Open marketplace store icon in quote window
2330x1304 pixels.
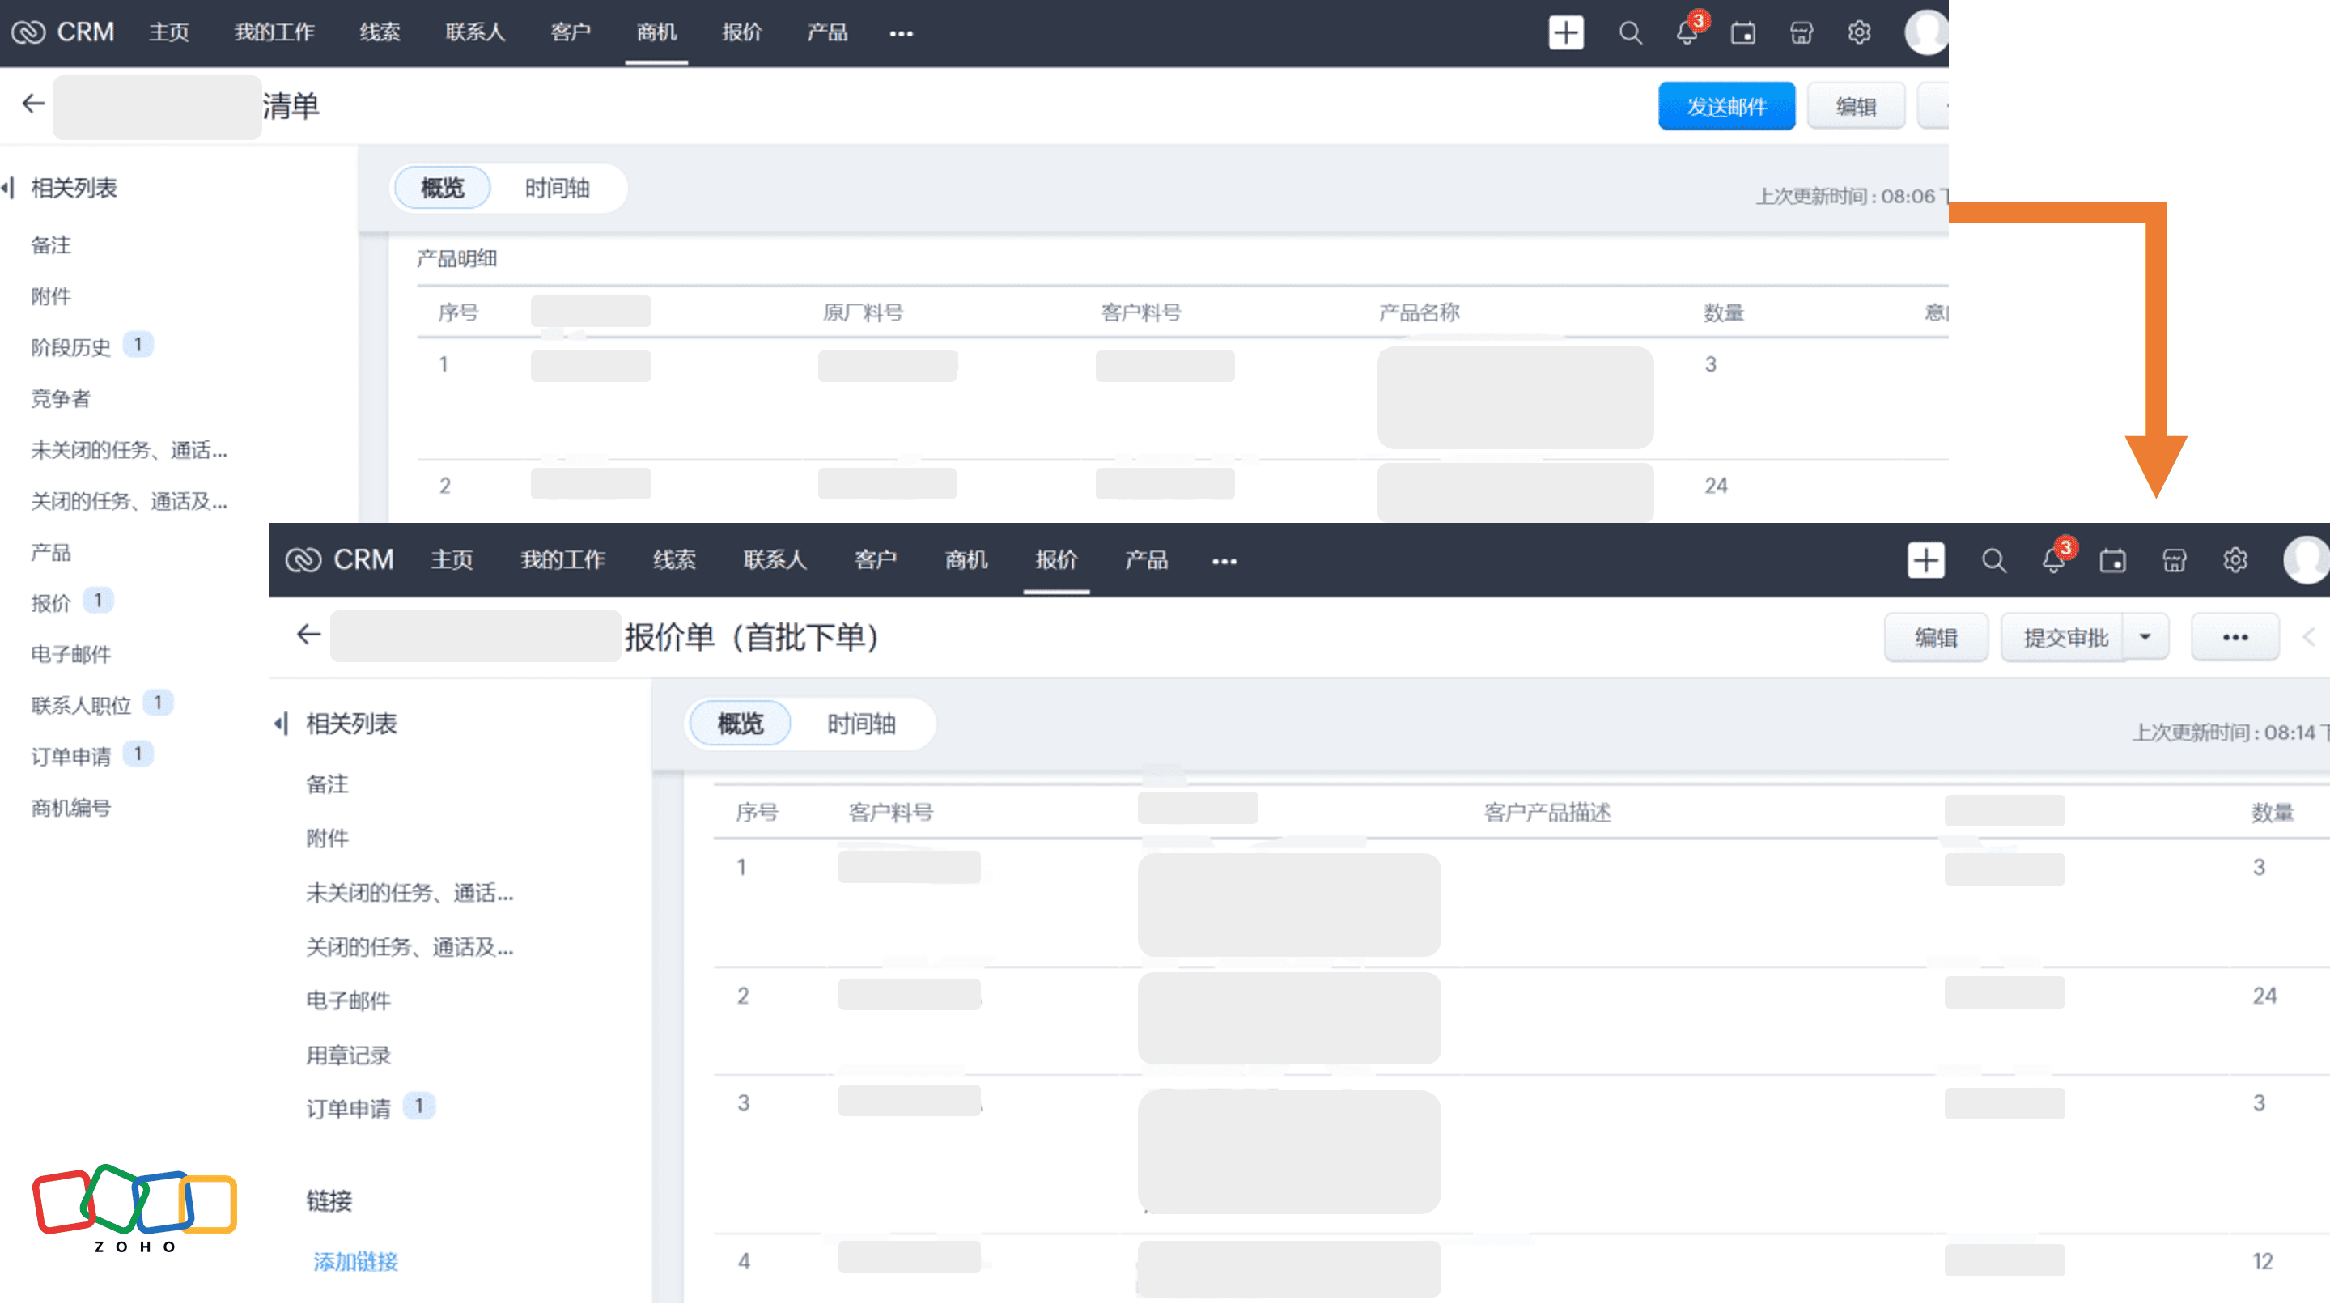coord(2174,561)
